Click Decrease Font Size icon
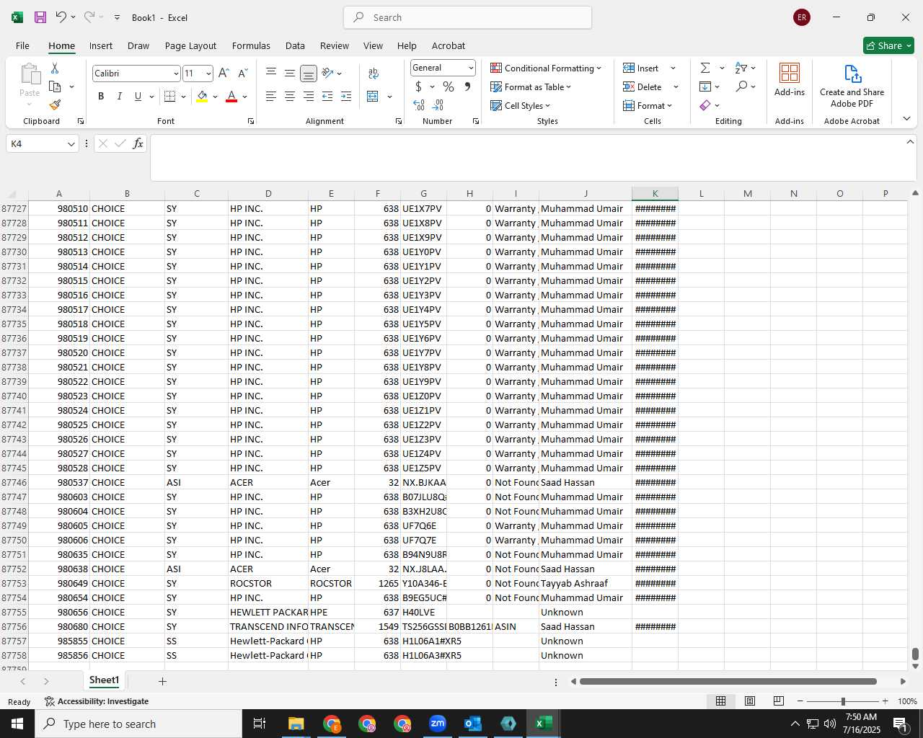 click(243, 74)
